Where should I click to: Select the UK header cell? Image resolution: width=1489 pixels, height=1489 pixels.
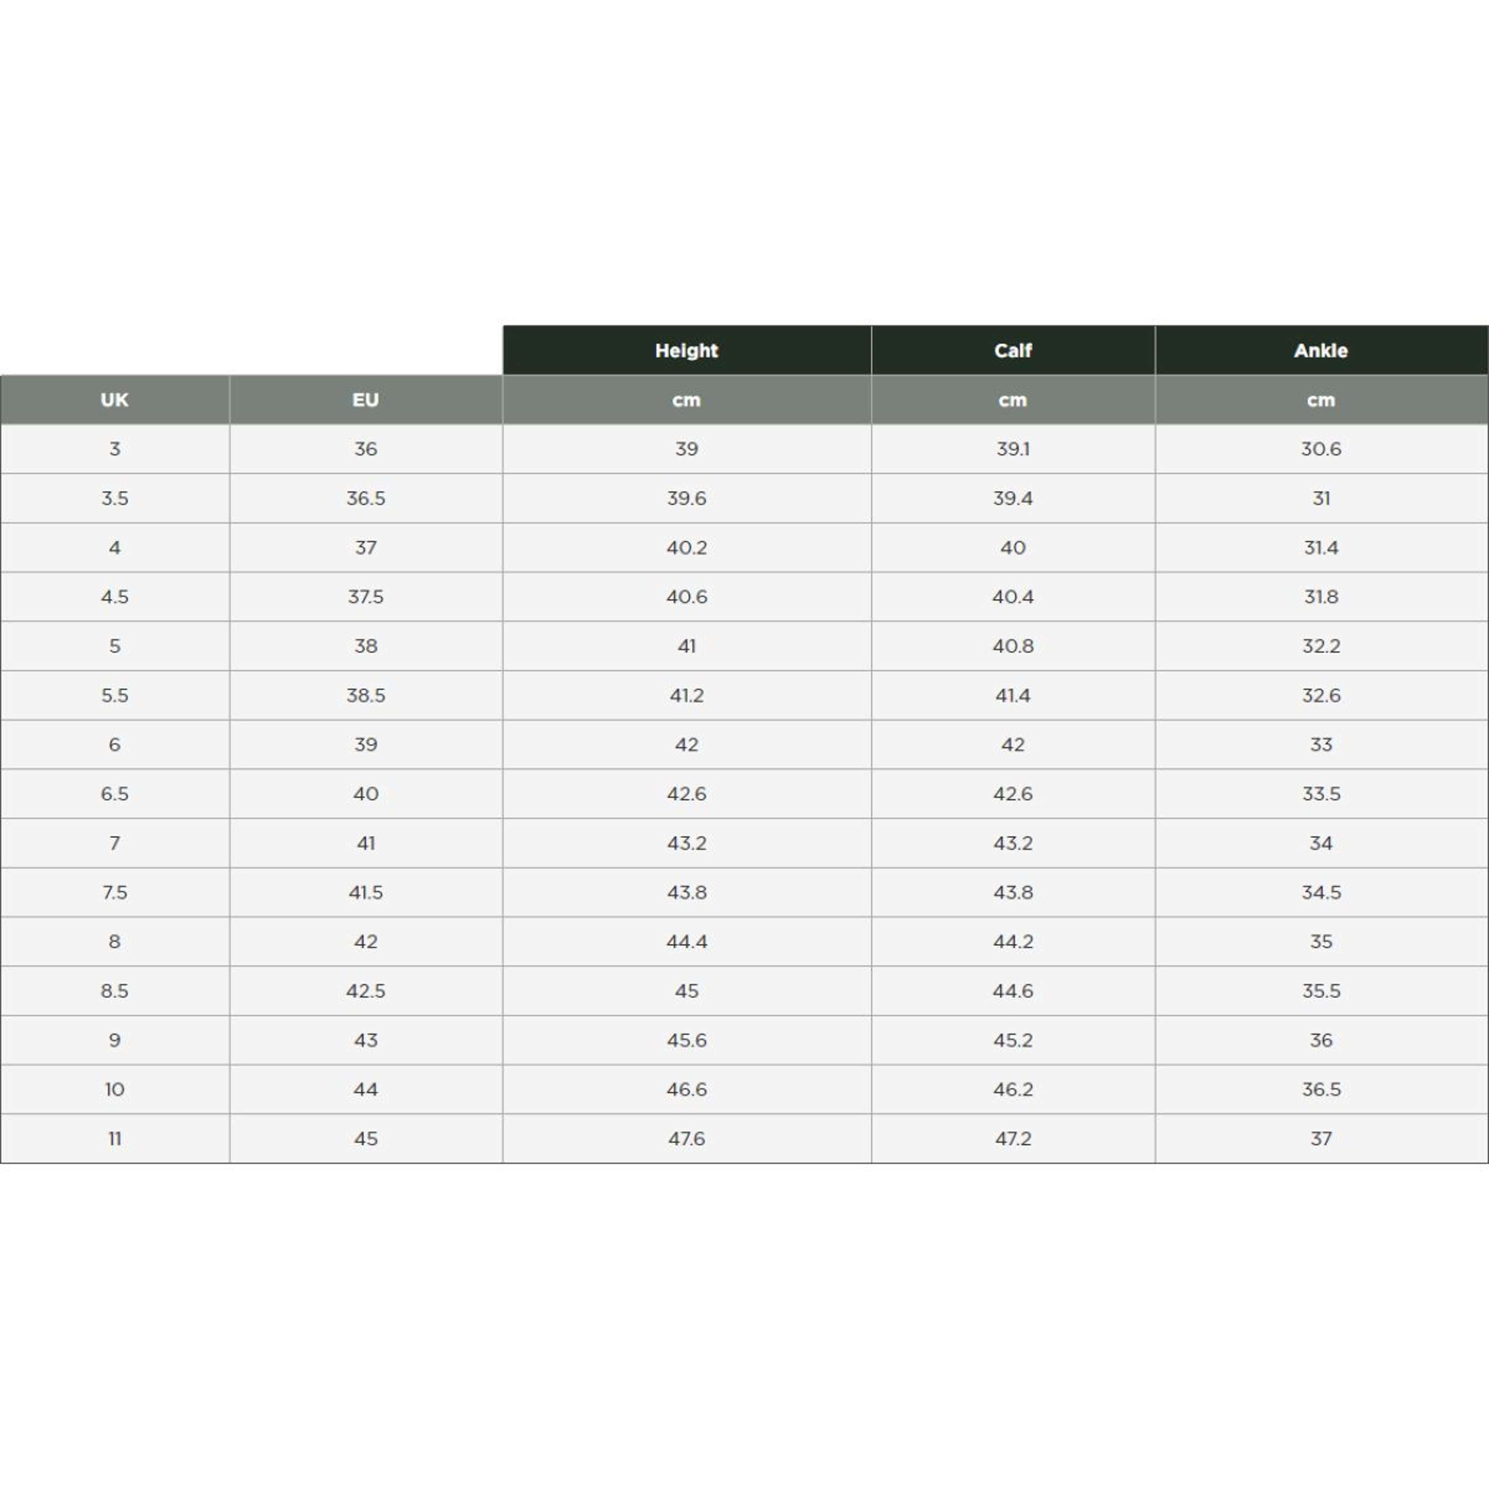point(115,400)
